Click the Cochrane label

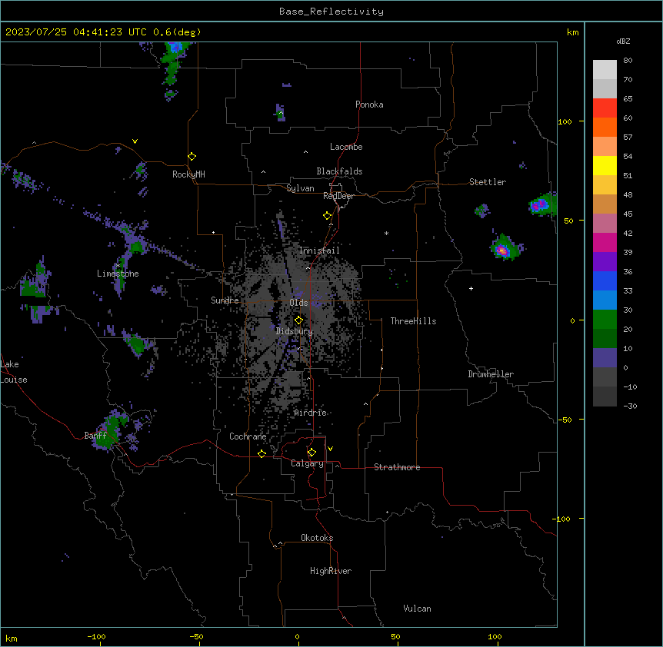point(248,436)
